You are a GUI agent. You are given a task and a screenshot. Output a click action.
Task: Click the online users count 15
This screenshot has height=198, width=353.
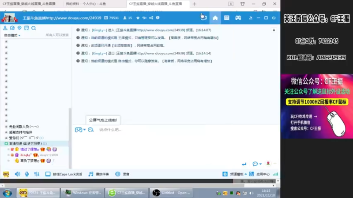(x=128, y=18)
